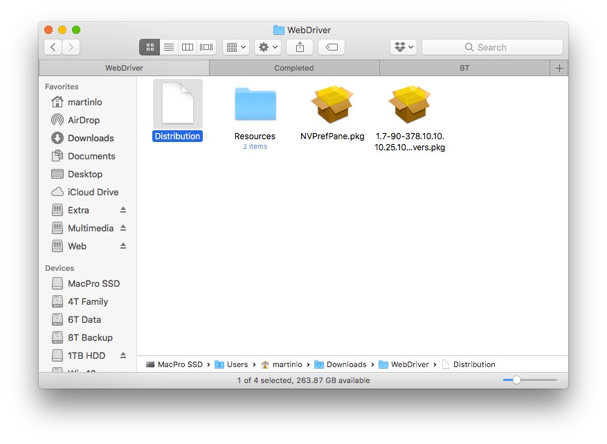Switch to icon view
This screenshot has height=444, width=607.
[x=150, y=47]
